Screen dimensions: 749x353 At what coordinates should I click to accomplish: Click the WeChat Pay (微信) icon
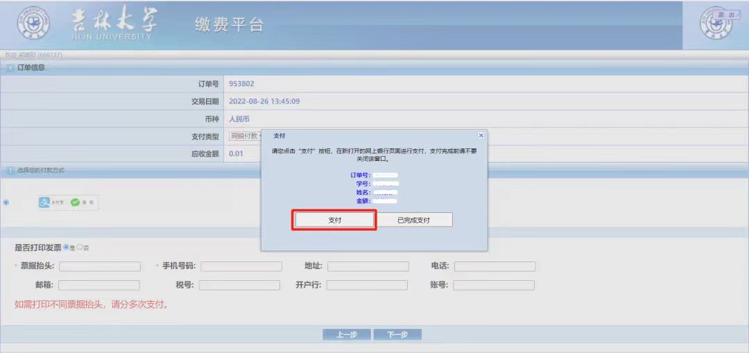76,203
